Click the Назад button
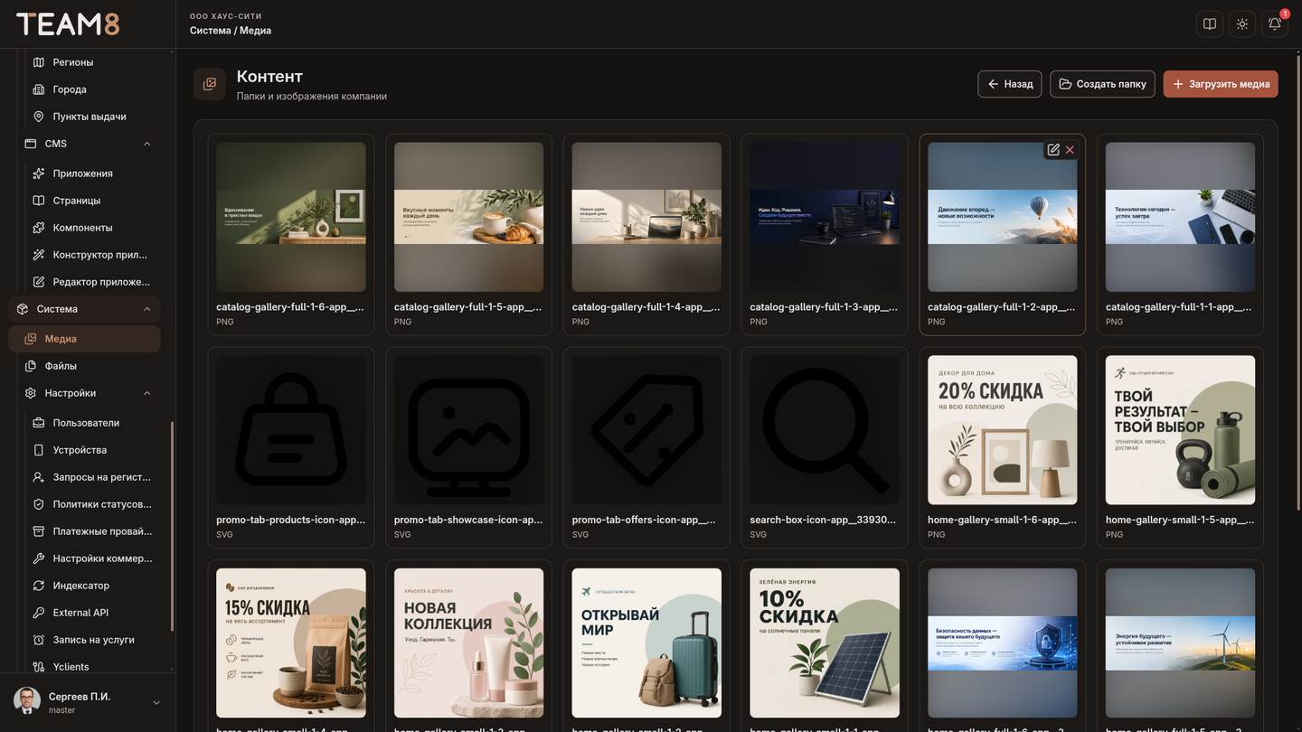 click(x=1010, y=84)
